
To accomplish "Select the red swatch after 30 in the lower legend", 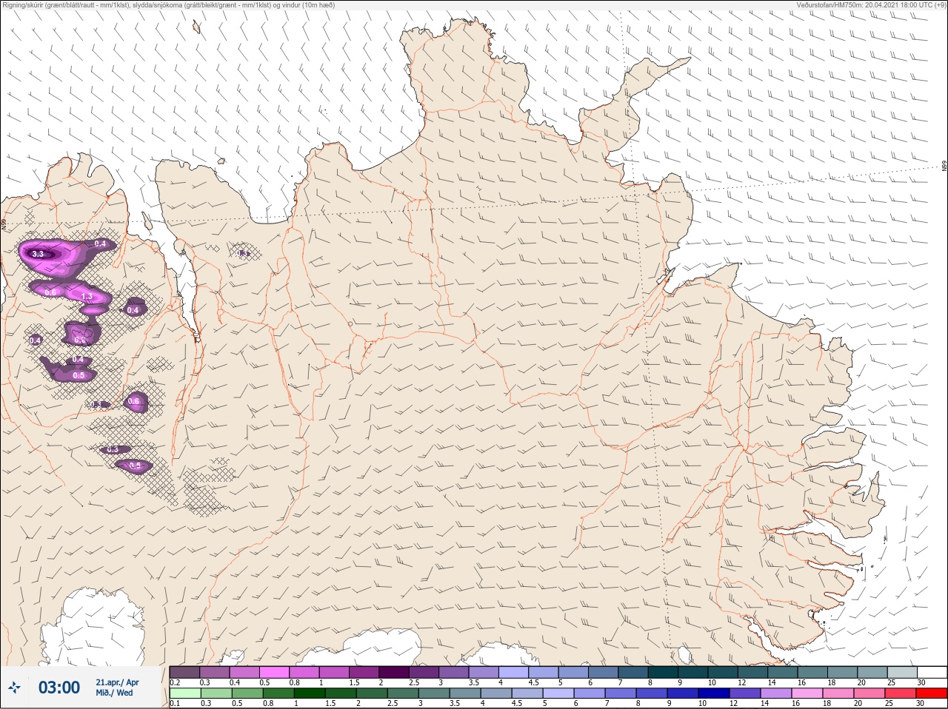I will pyautogui.click(x=932, y=693).
